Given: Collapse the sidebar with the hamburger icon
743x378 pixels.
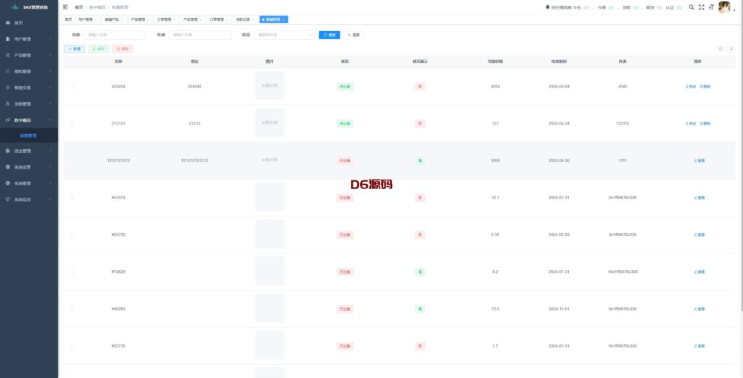Looking at the screenshot, I should coord(65,7).
